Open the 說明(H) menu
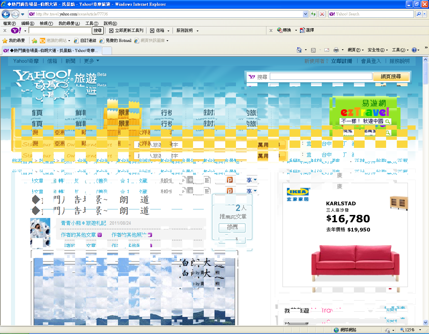 (110, 23)
